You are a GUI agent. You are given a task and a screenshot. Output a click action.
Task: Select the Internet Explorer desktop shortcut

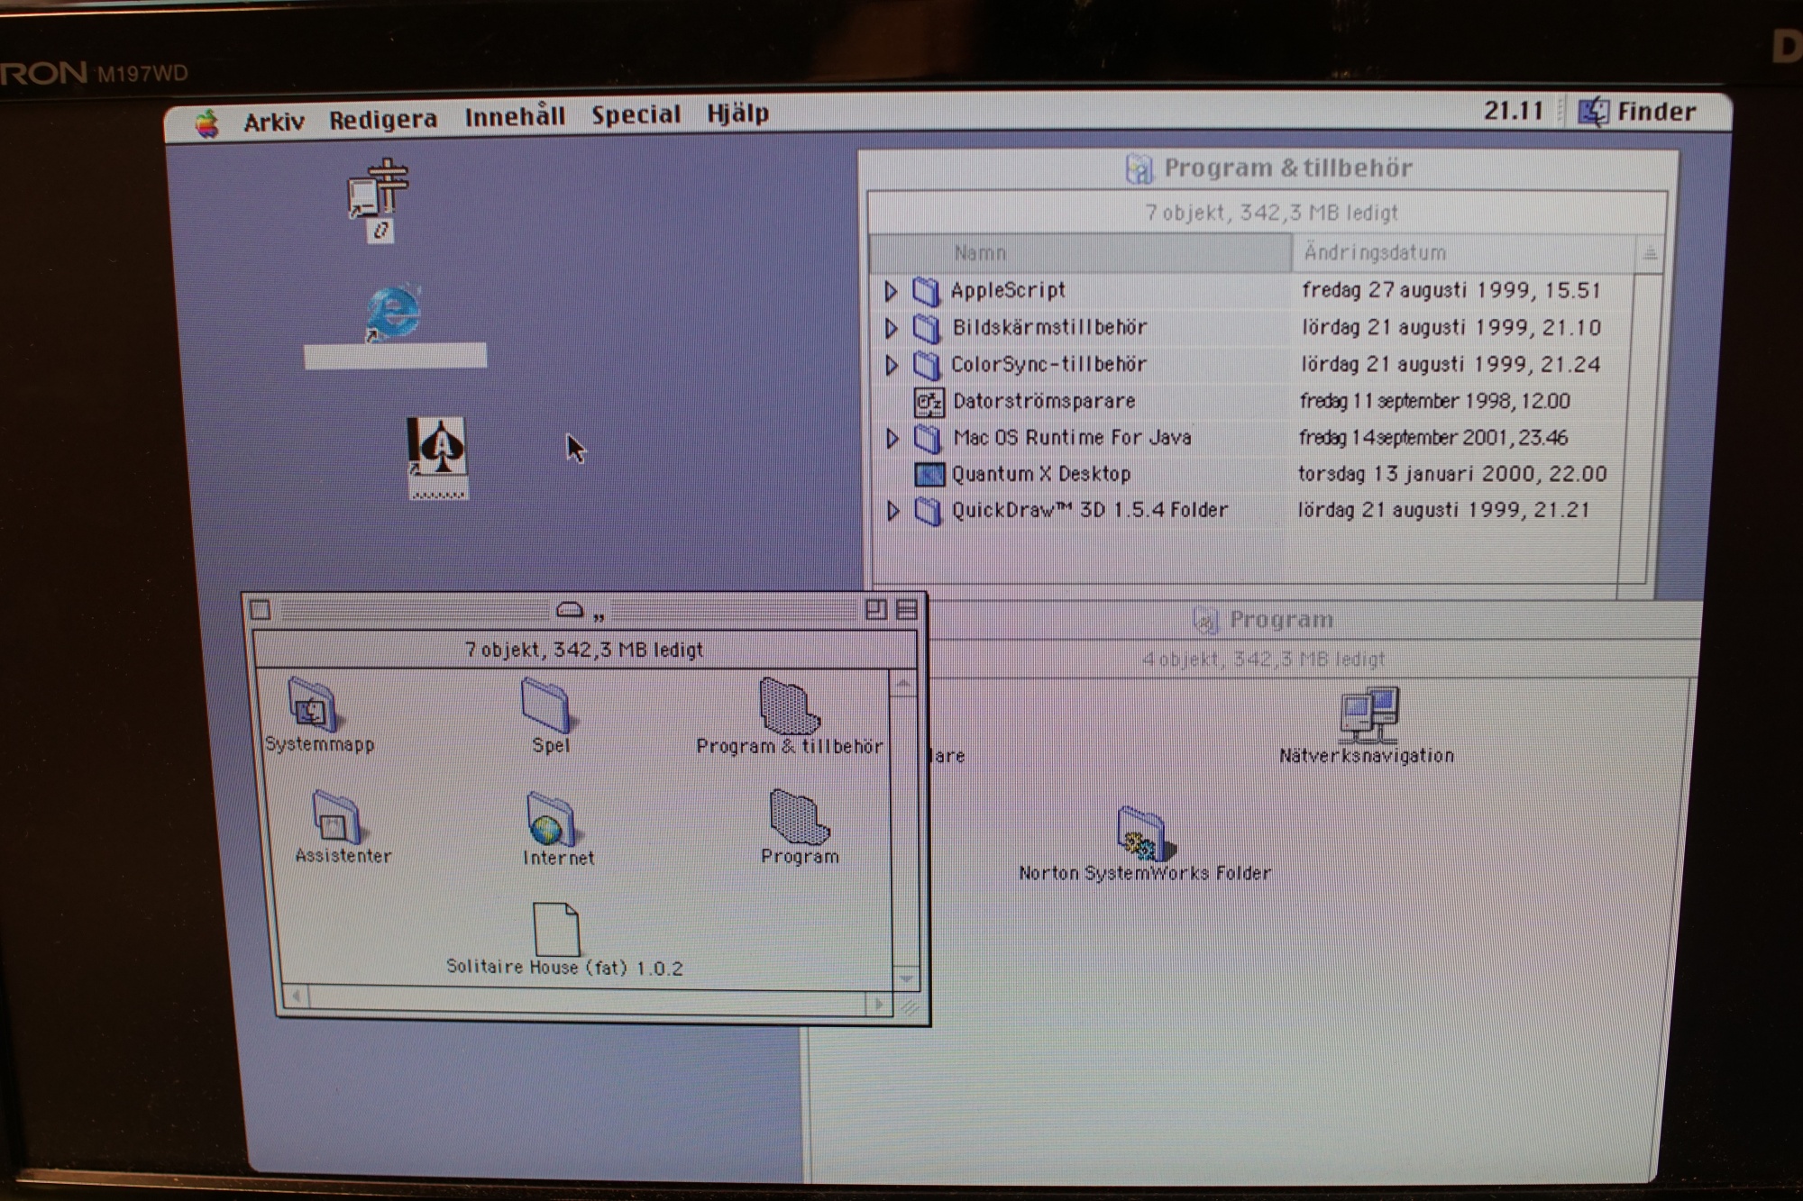[393, 314]
